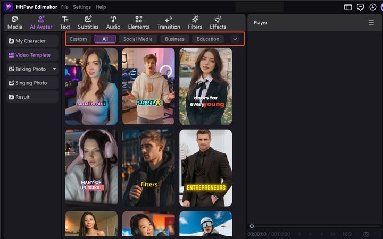Open the Player hamburger menu

371,23
